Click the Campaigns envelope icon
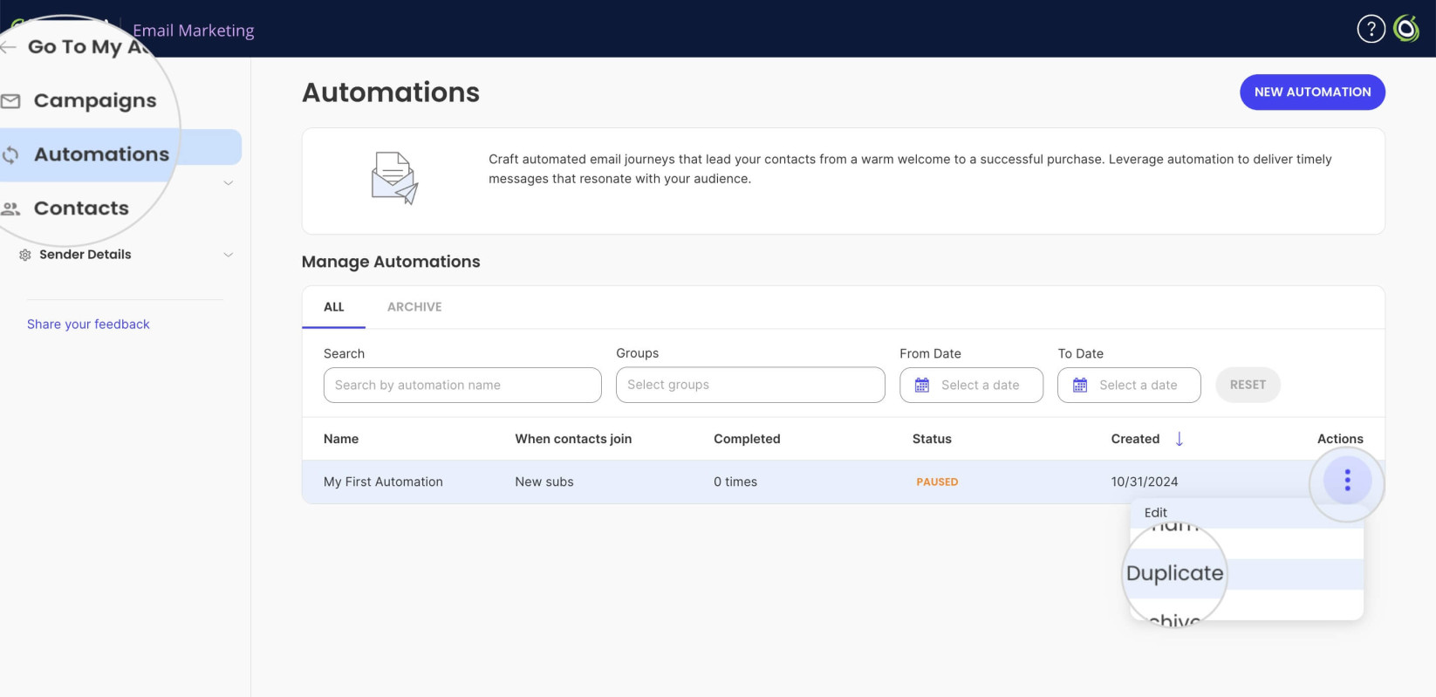 click(10, 101)
